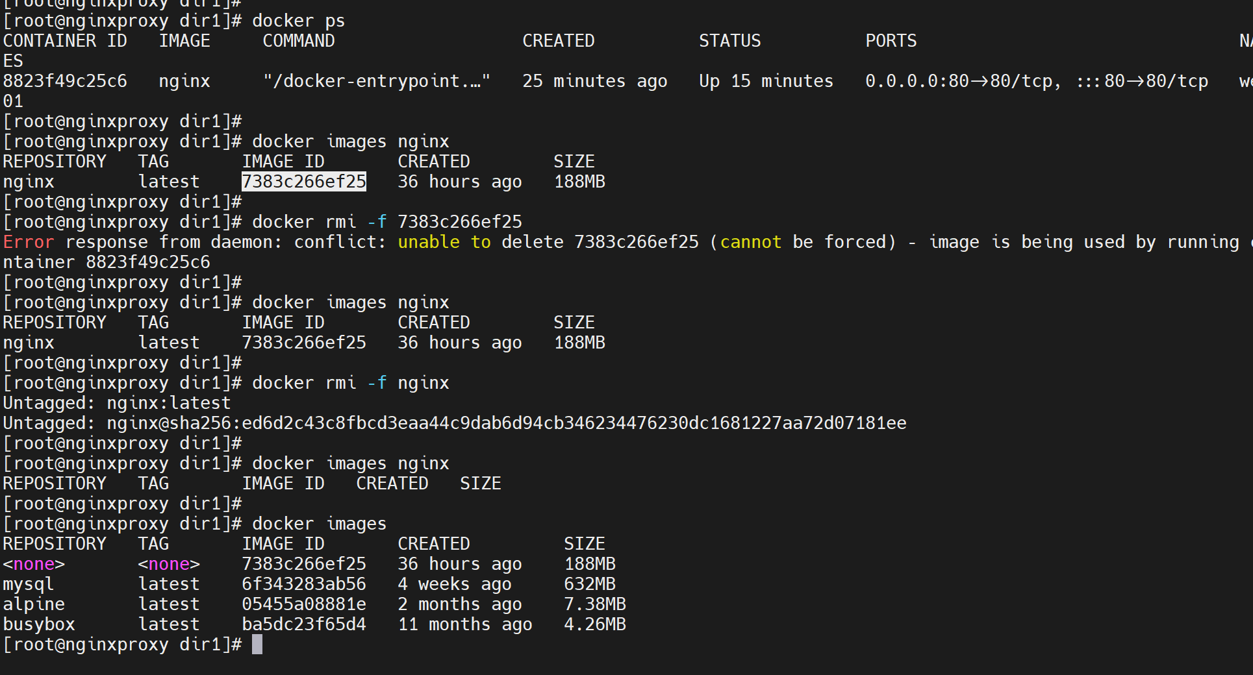The height and width of the screenshot is (675, 1253).
Task: Click the highlighted image ID 7383c266ef25
Action: click(303, 182)
